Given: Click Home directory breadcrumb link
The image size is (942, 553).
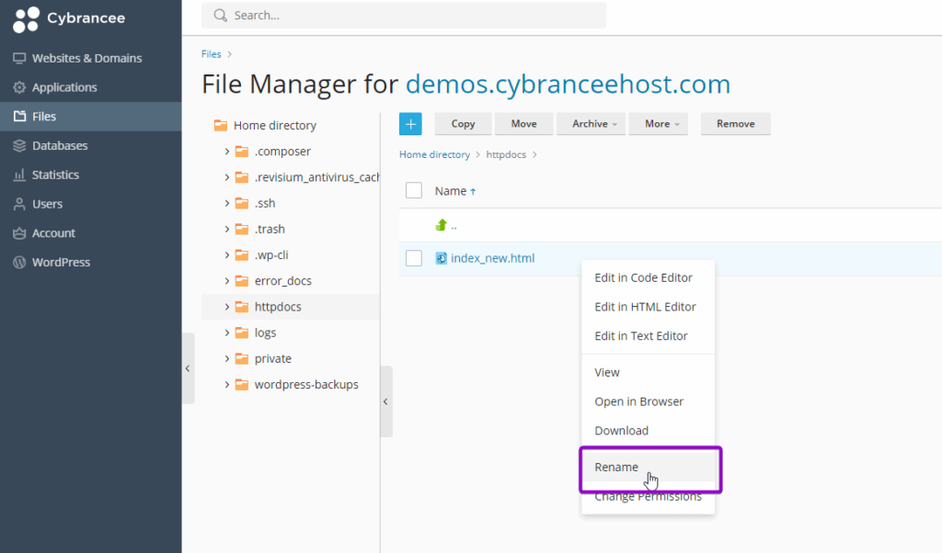Looking at the screenshot, I should 434,154.
